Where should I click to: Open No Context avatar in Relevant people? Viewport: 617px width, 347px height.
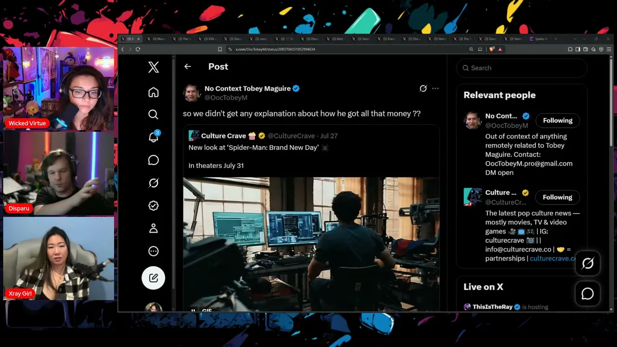click(x=472, y=120)
